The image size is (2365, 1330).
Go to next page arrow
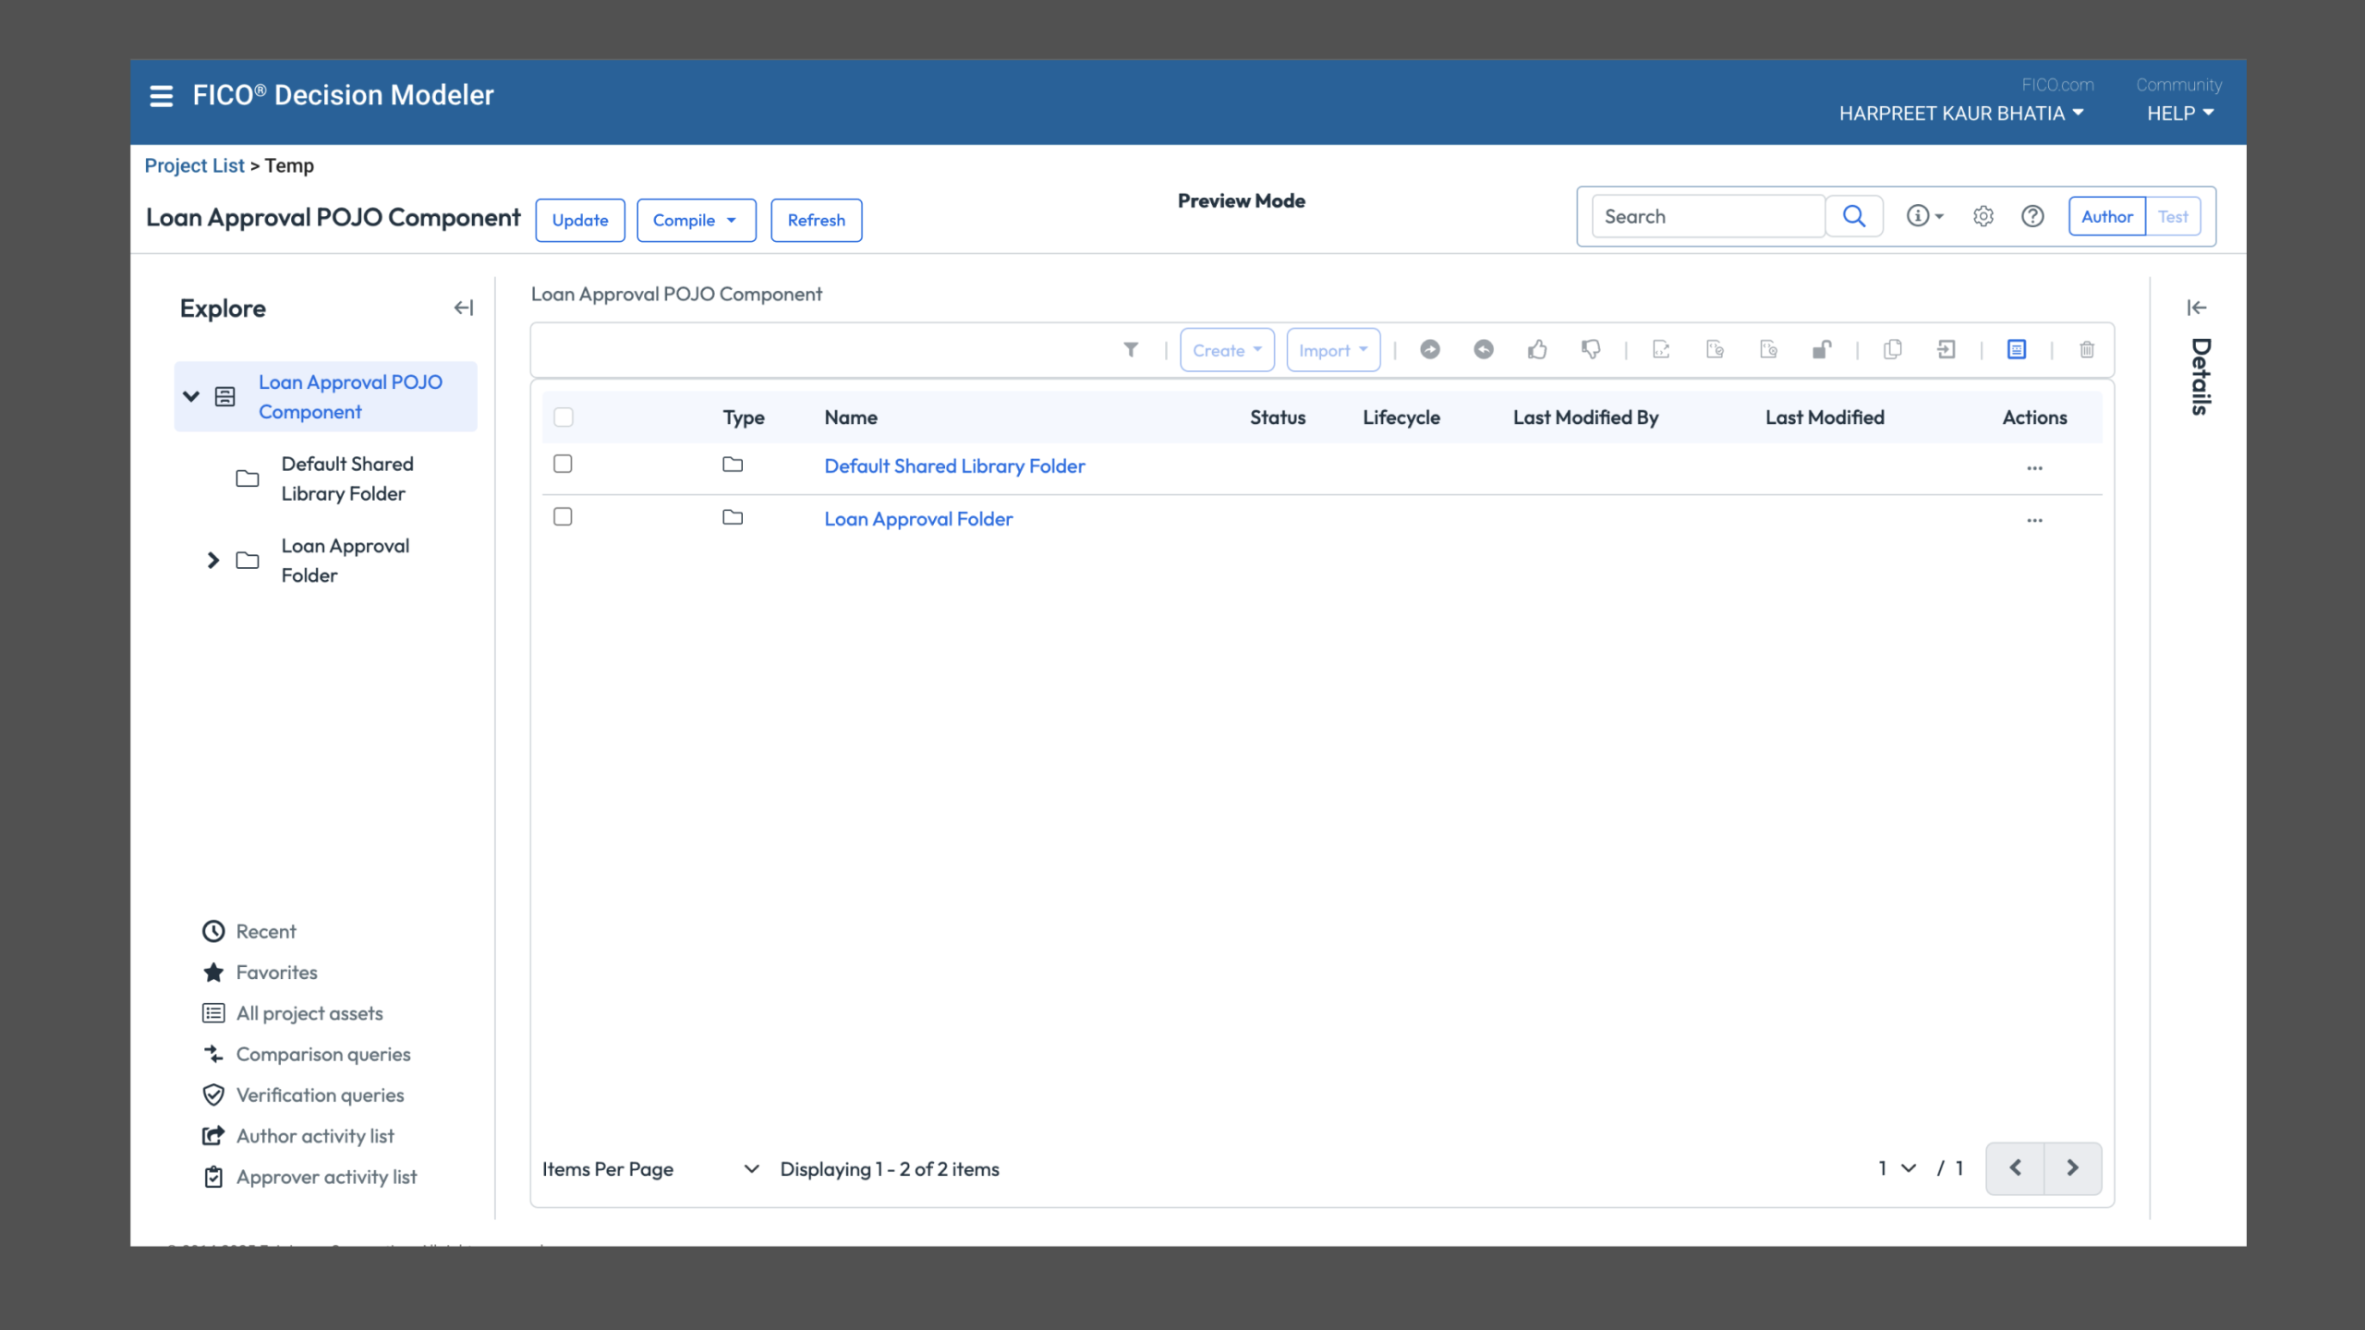(x=2073, y=1167)
